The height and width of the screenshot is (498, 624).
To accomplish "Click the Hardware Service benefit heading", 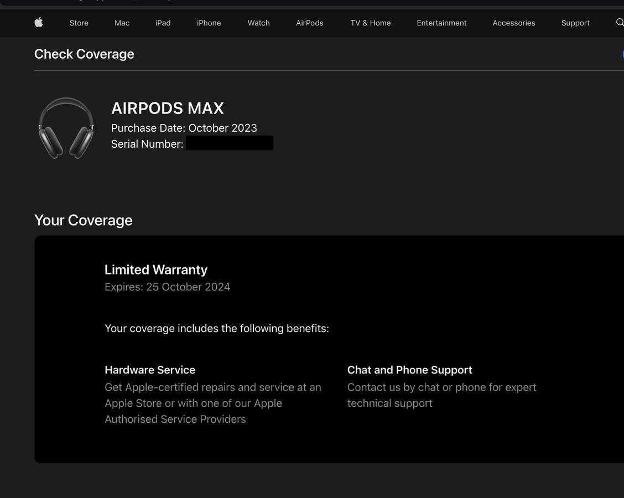I will [150, 370].
